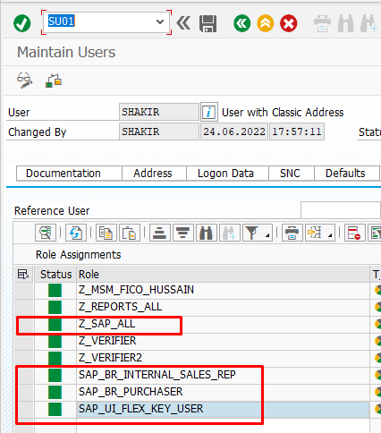Collapse the command field with double chevron

coord(183,23)
